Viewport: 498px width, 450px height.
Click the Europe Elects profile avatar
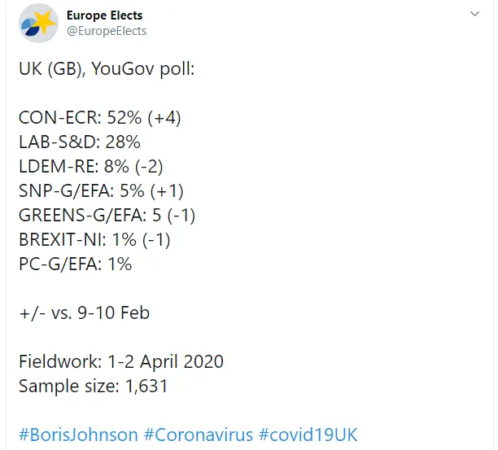click(40, 23)
